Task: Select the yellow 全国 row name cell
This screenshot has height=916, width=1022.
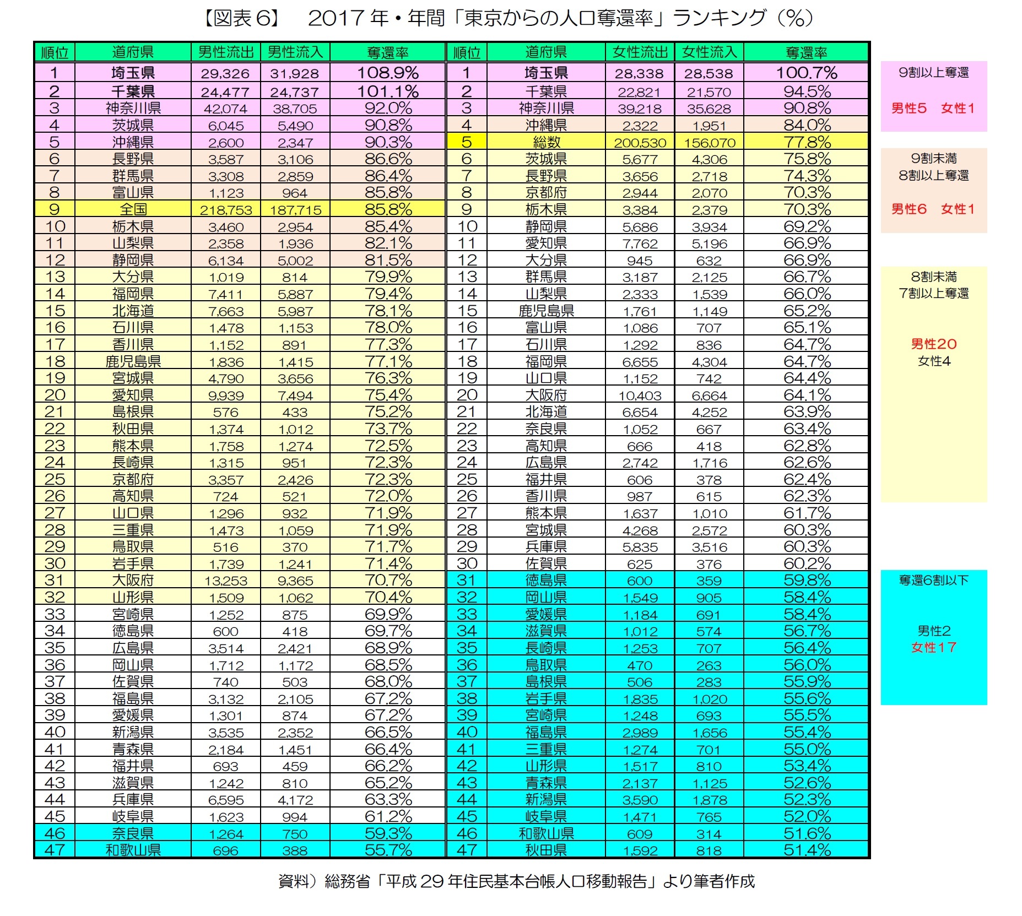Action: coord(133,209)
